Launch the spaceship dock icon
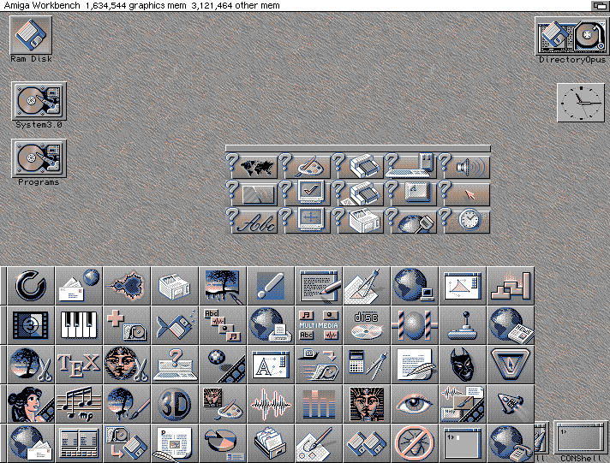The width and height of the screenshot is (610, 463). (511, 404)
